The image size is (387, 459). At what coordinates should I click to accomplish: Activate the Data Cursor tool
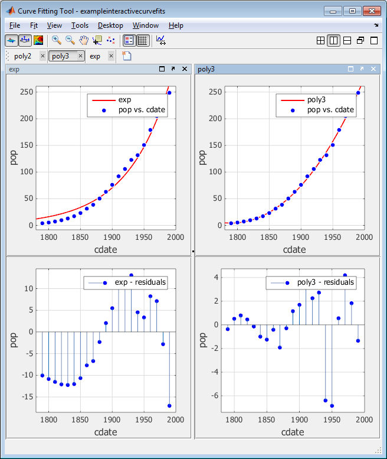pyautogui.click(x=97, y=40)
